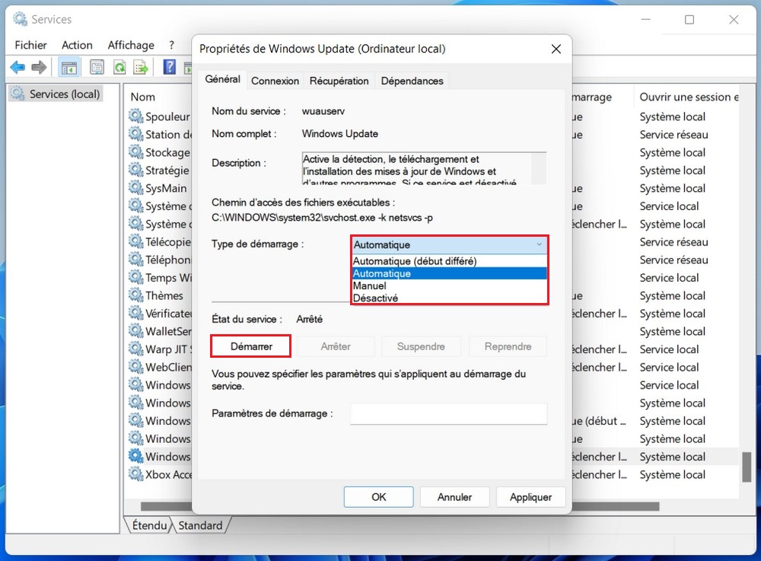Open the ? help menu
The height and width of the screenshot is (561, 761).
click(171, 45)
